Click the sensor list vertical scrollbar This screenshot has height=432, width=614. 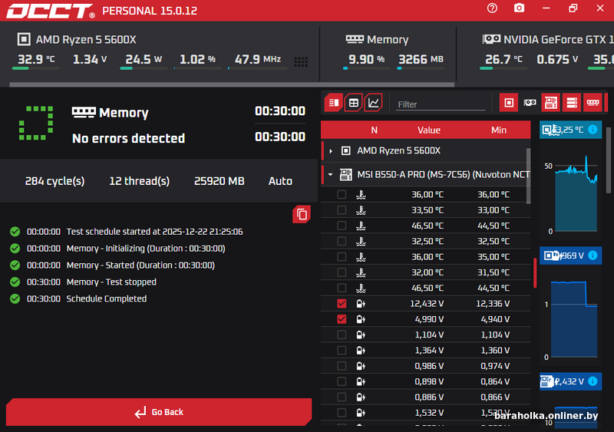click(x=528, y=176)
